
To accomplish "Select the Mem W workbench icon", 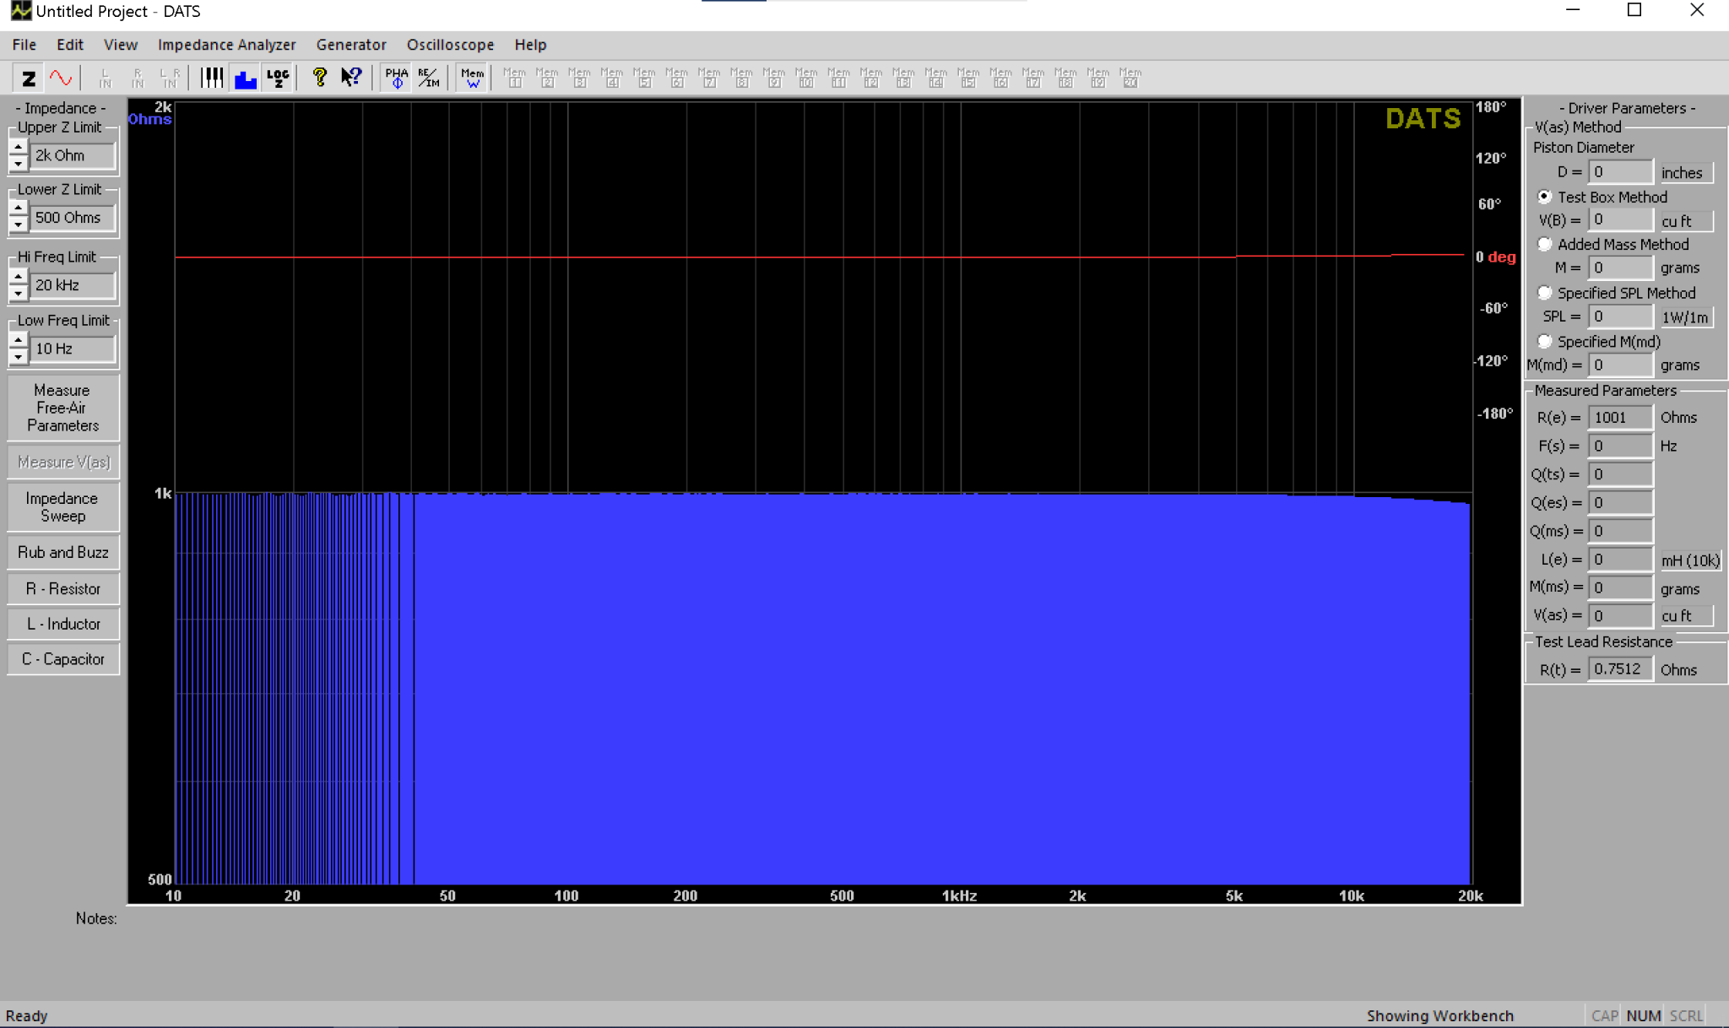I will click(x=473, y=78).
